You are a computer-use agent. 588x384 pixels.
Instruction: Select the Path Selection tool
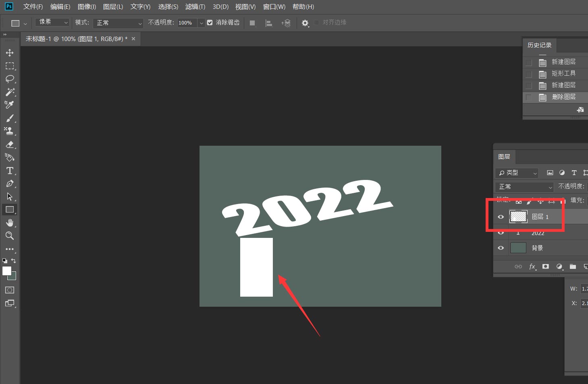click(x=10, y=196)
